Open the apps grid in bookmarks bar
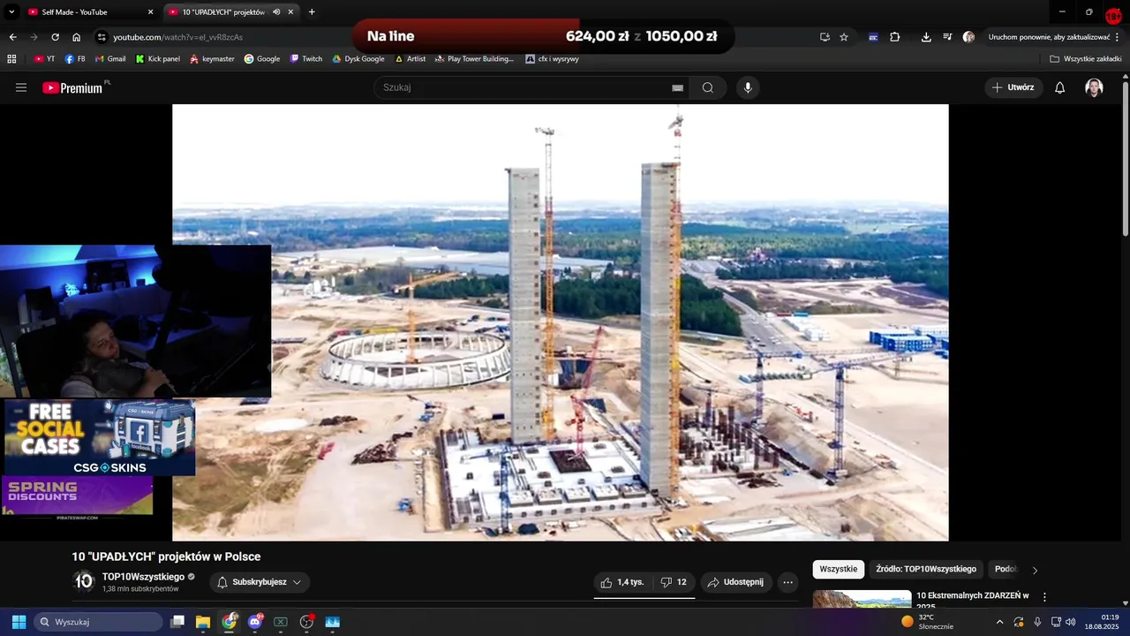This screenshot has height=636, width=1130. point(11,59)
